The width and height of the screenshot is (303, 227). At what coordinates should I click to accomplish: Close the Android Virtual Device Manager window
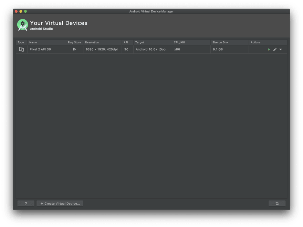click(x=16, y=11)
